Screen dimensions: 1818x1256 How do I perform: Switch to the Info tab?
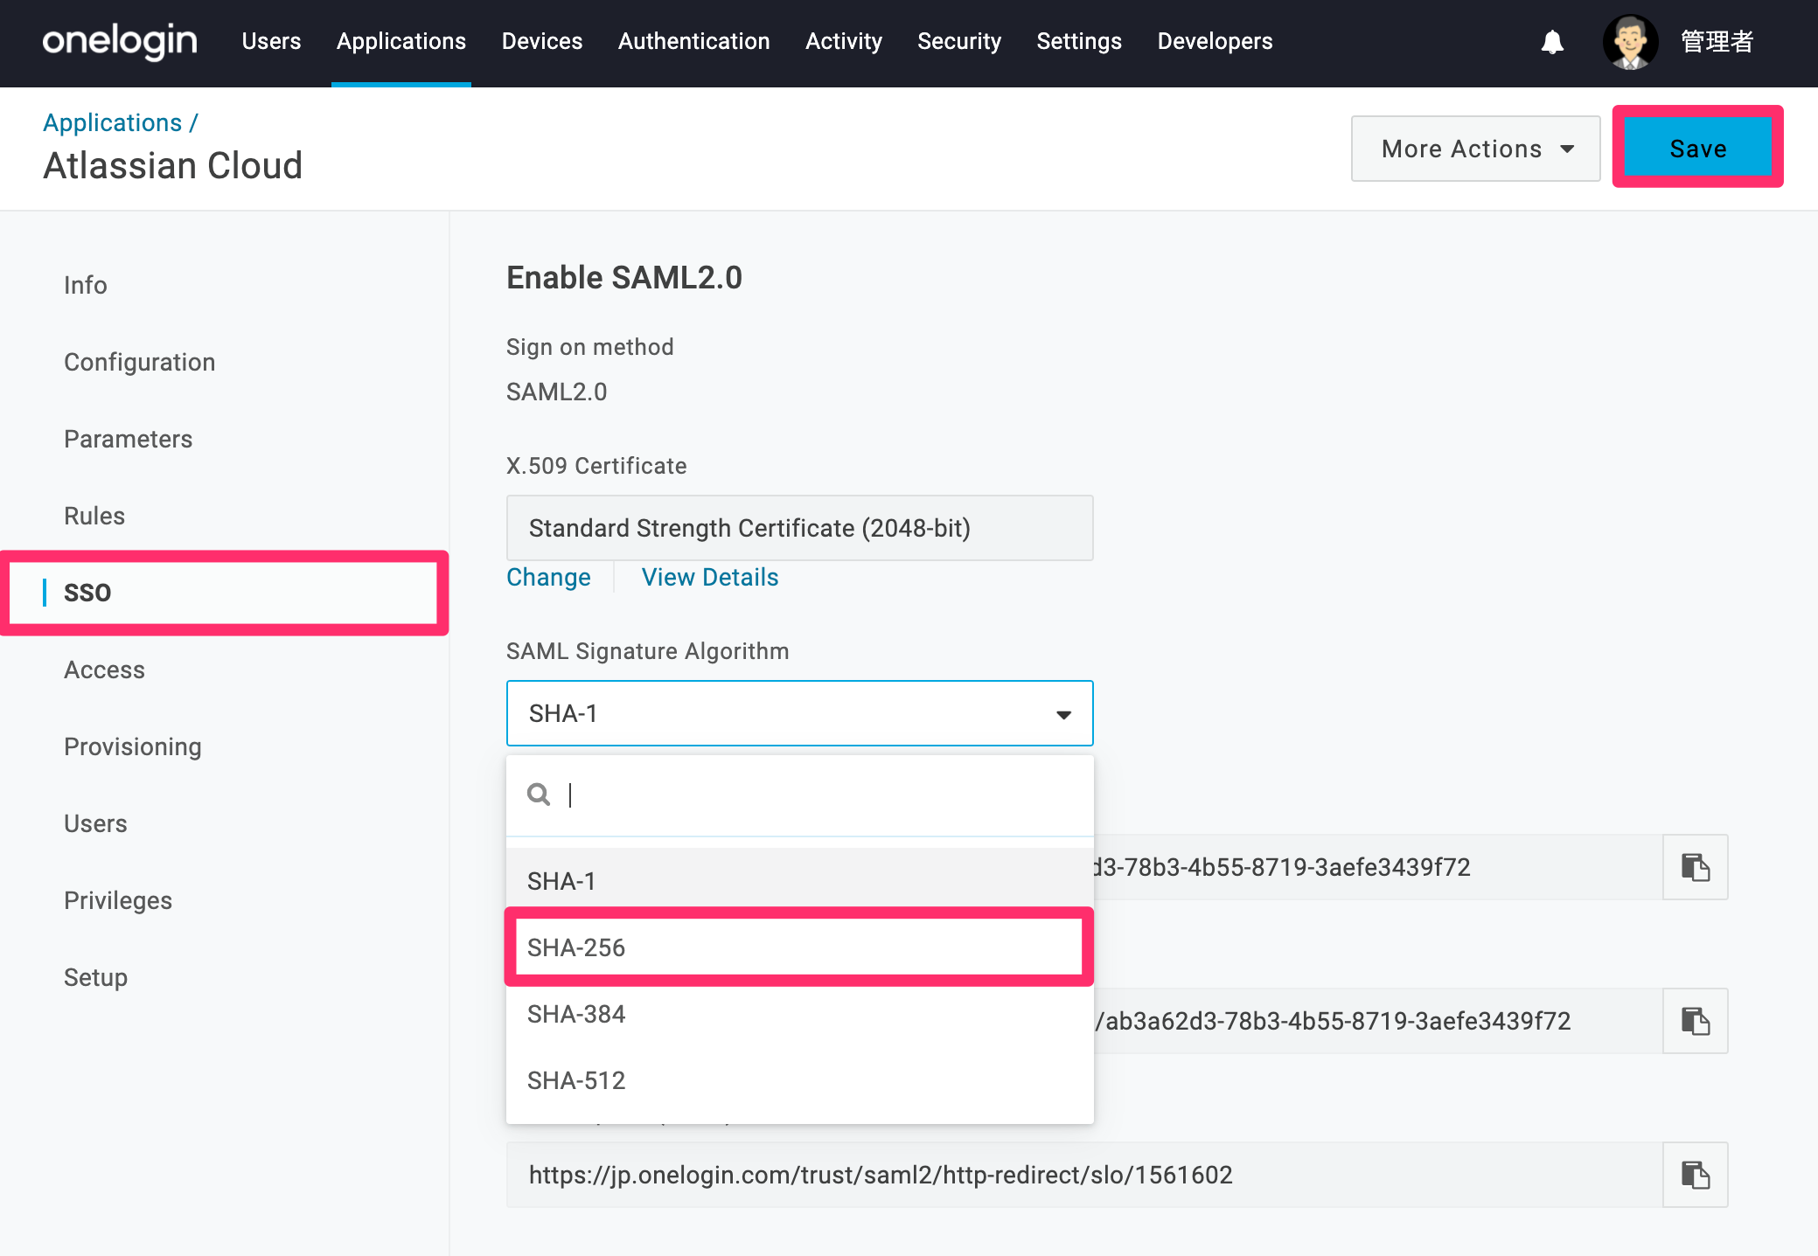[86, 285]
